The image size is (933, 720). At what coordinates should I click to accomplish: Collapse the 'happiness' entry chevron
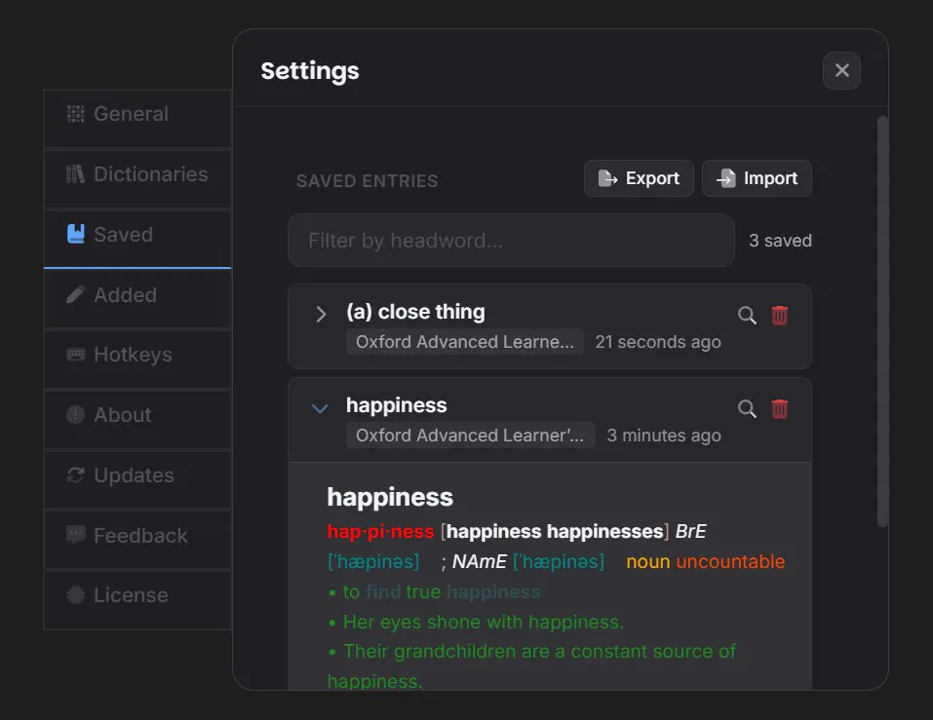click(320, 408)
